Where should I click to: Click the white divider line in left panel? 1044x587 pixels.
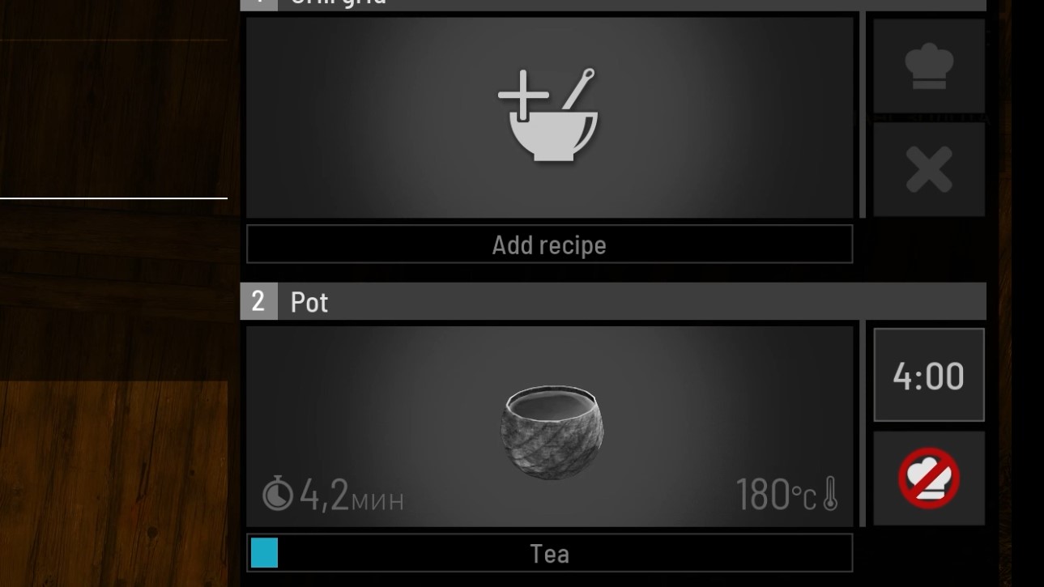tap(113, 198)
